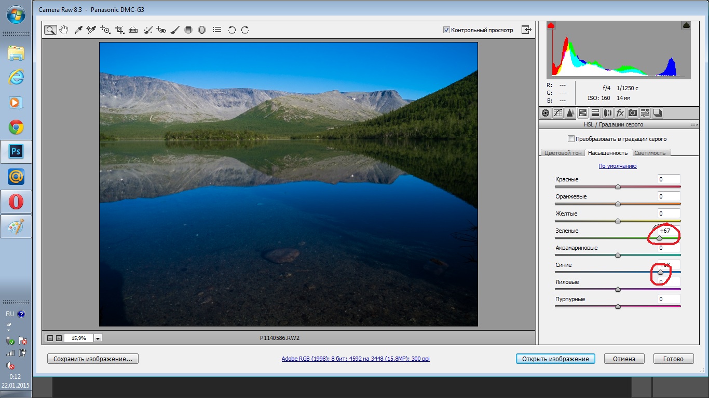Select the White Balance eyedropper tool
Screen dimensions: 709x398
point(78,30)
